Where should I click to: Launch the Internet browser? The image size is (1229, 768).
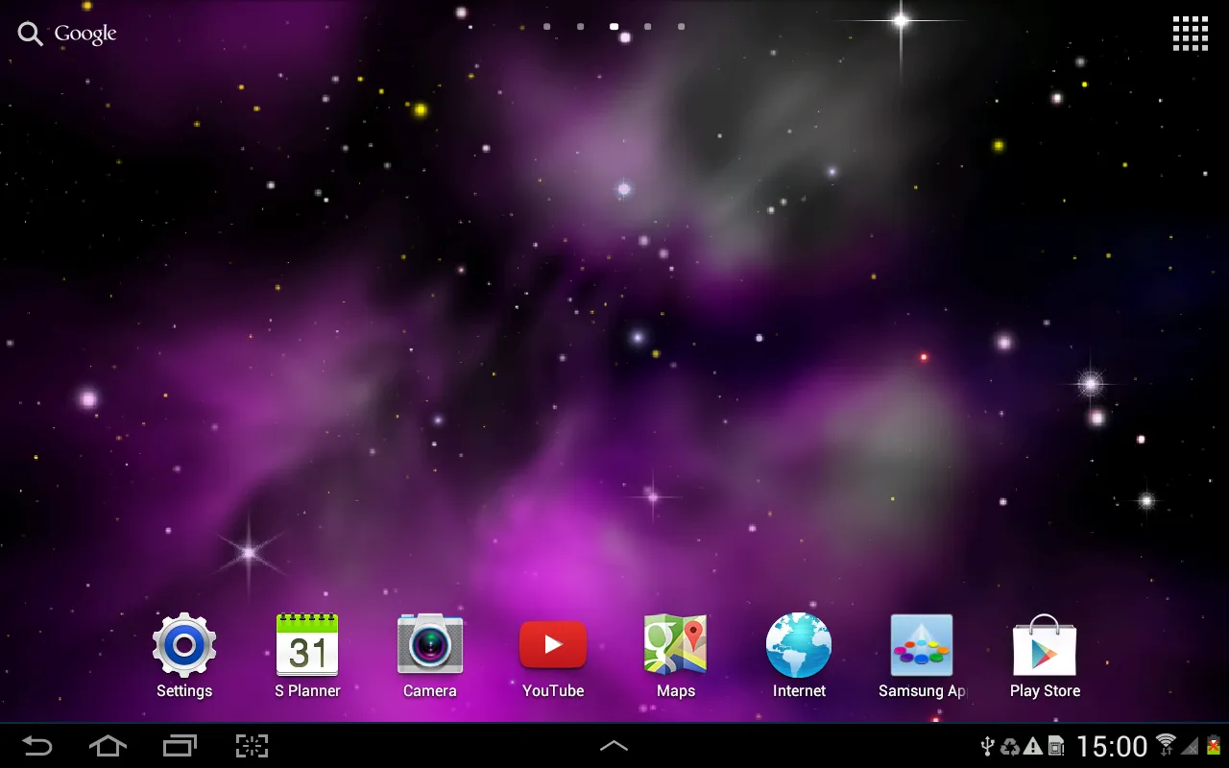tap(799, 656)
